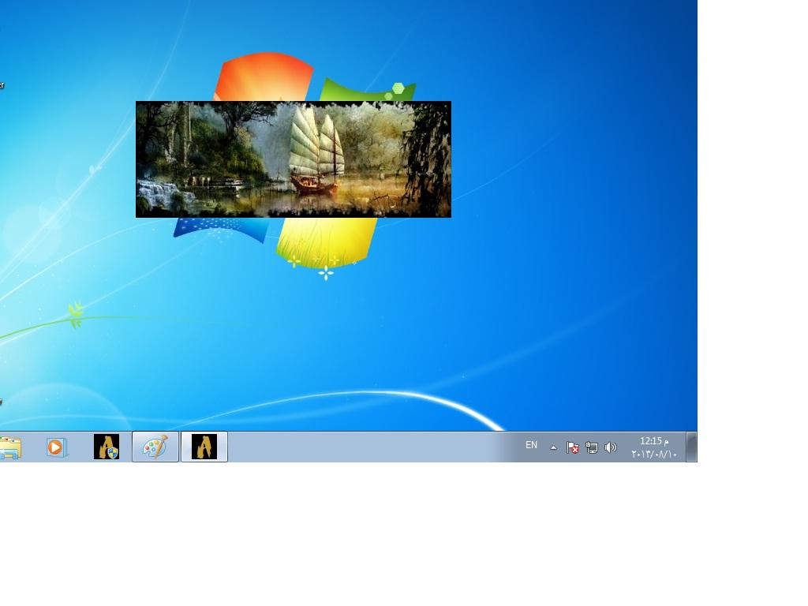
Task: Open the gold A app with shield badge
Action: coord(107,447)
